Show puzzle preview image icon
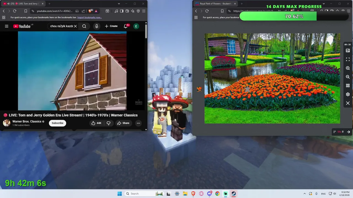The height and width of the screenshot is (198, 353). 348,51
